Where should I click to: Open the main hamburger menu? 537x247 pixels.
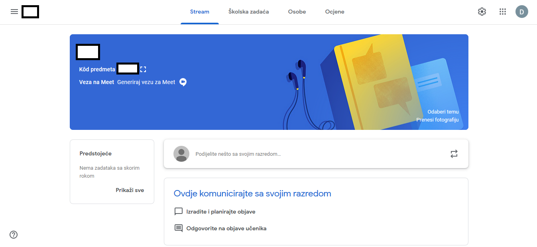(x=14, y=12)
